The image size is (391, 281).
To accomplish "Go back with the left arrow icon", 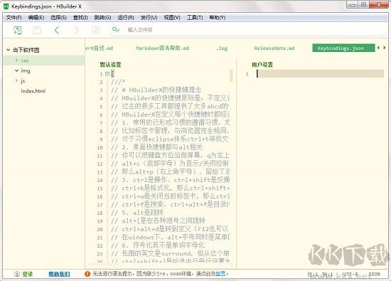I will pos(57,30).
